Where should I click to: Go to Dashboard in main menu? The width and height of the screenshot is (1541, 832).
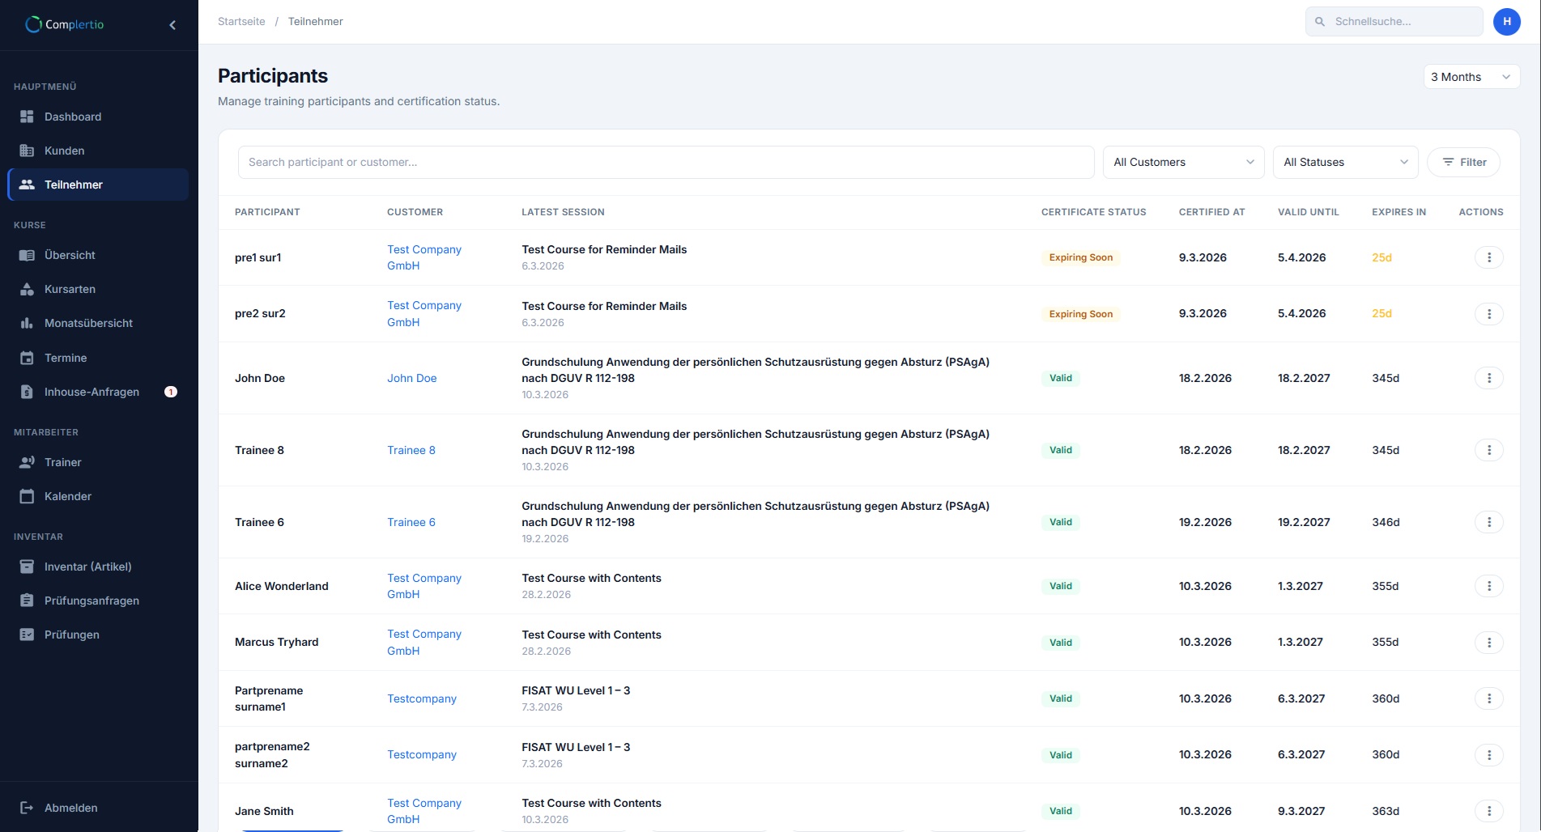click(98, 117)
